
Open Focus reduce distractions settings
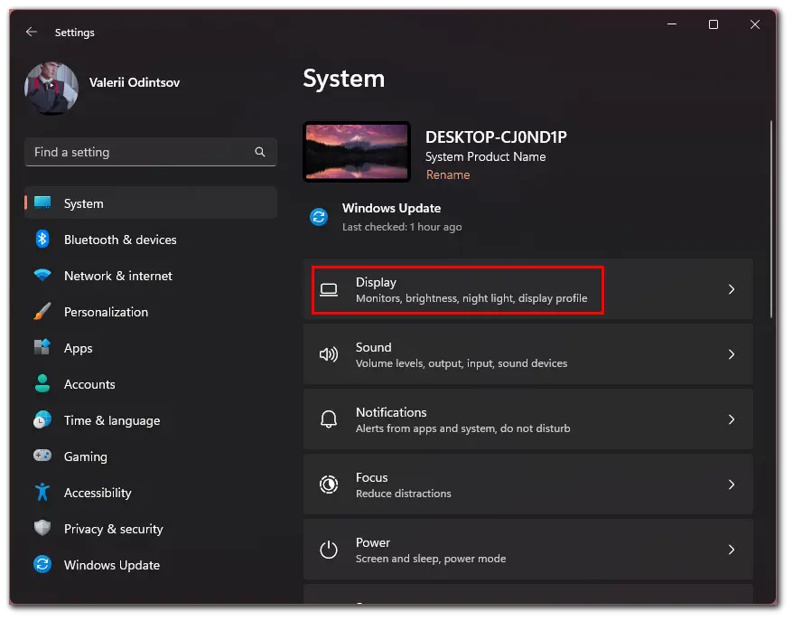click(528, 485)
